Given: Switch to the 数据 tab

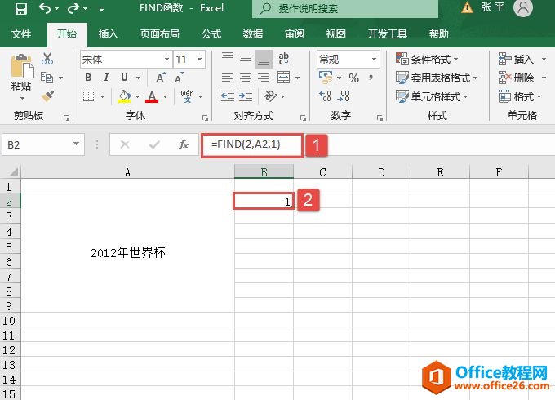Looking at the screenshot, I should point(253,34).
